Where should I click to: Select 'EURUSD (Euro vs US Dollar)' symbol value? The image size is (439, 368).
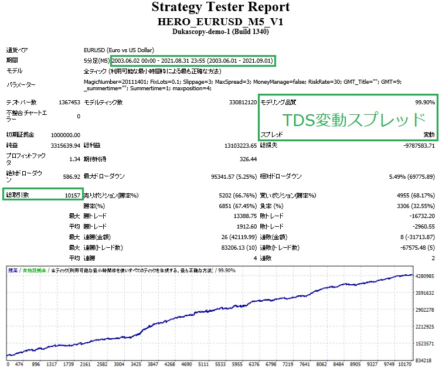coord(119,50)
